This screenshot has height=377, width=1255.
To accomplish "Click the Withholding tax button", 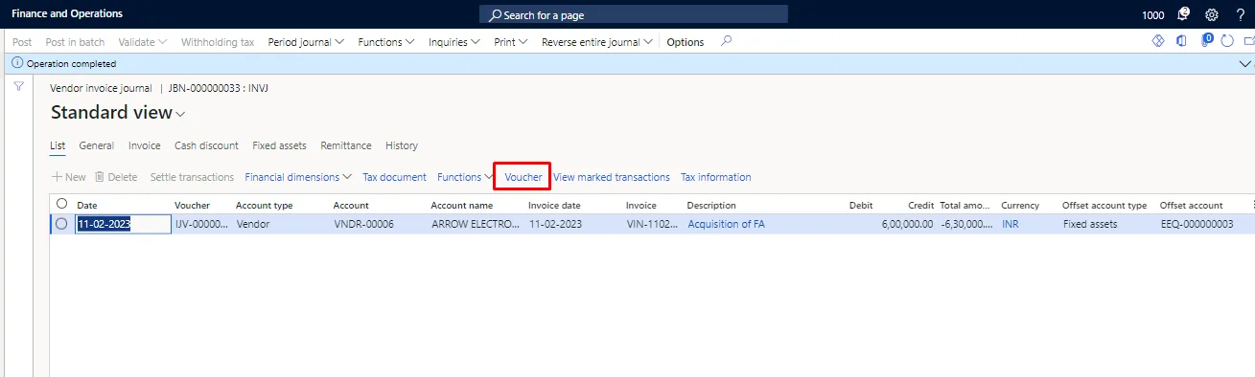I will coord(218,42).
